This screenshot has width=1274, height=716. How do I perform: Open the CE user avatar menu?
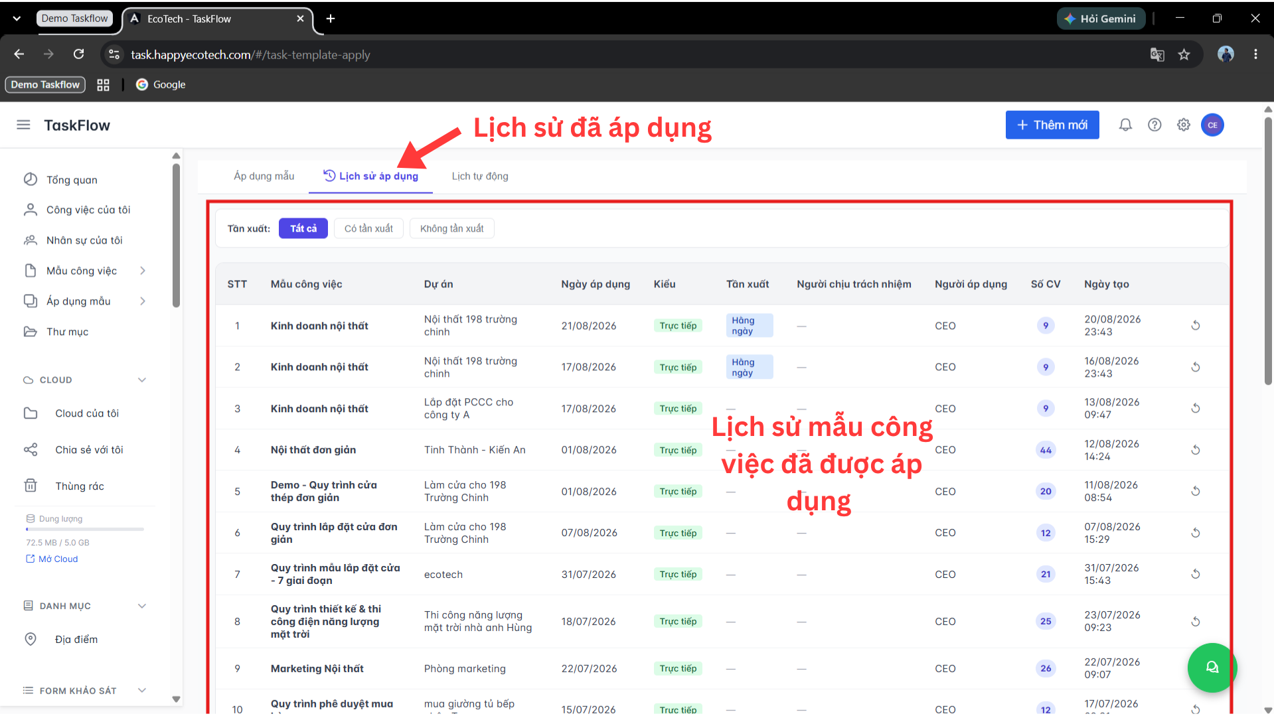pos(1212,125)
